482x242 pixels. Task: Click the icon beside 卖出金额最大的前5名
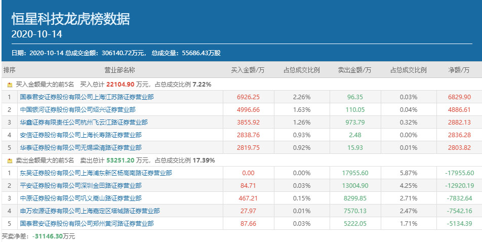coord(10,160)
